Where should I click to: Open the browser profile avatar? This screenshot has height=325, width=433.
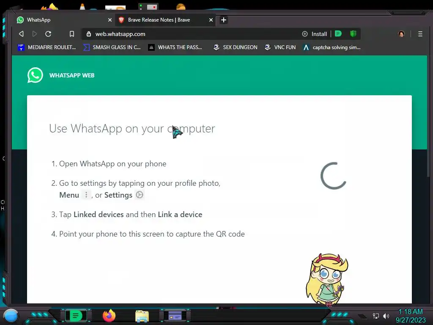click(x=401, y=34)
